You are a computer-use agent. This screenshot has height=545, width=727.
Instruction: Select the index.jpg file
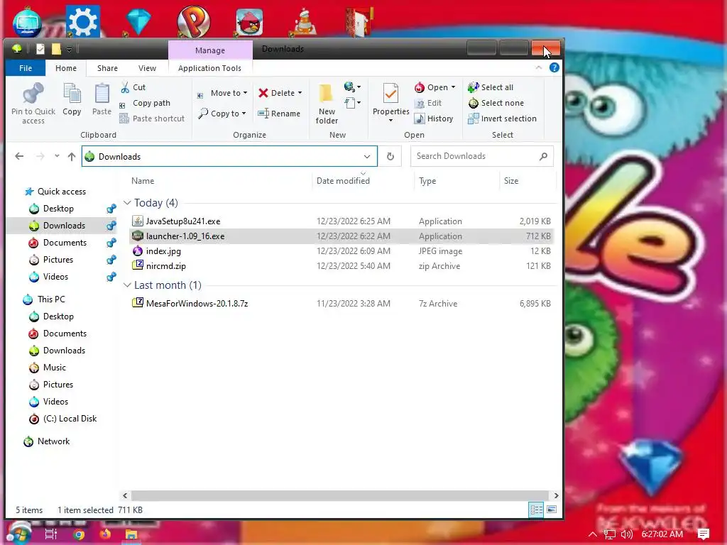(x=164, y=251)
